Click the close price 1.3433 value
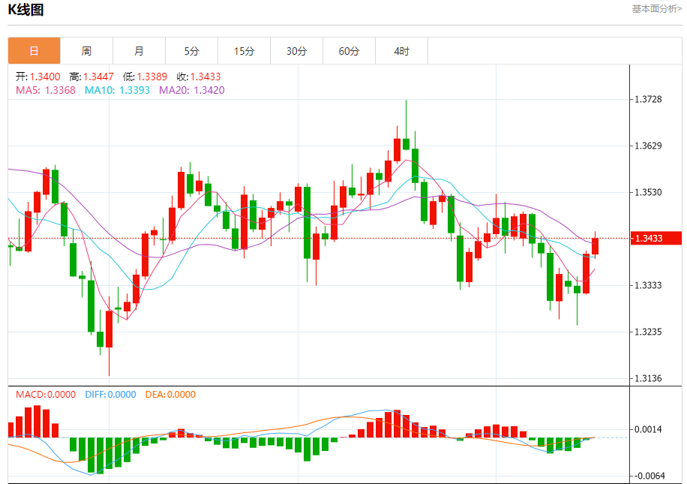 click(x=205, y=77)
